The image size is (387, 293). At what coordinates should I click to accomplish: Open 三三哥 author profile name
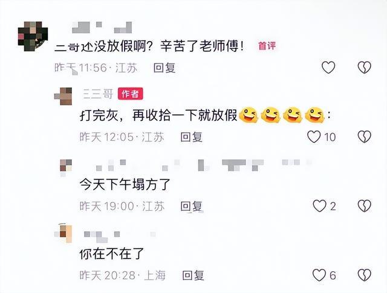98,94
